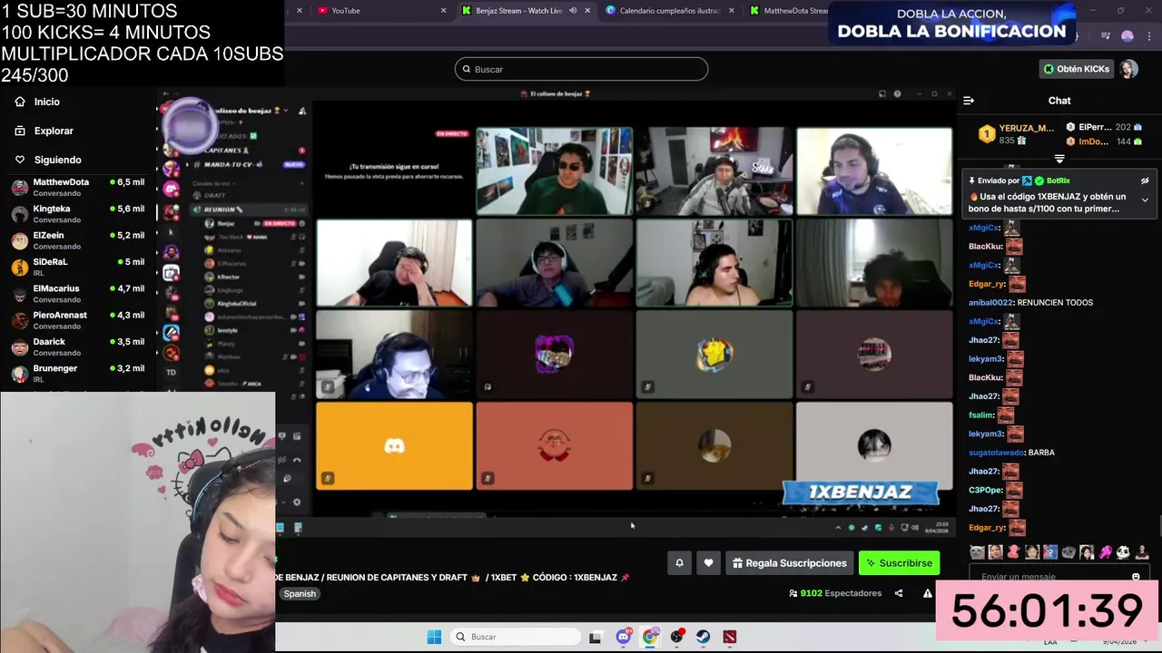Open OBS Studio from the taskbar
1162x653 pixels.
pos(676,637)
